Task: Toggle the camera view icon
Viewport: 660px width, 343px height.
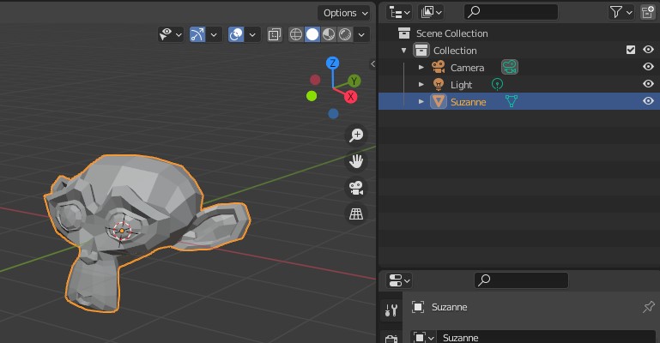Action: pos(356,188)
